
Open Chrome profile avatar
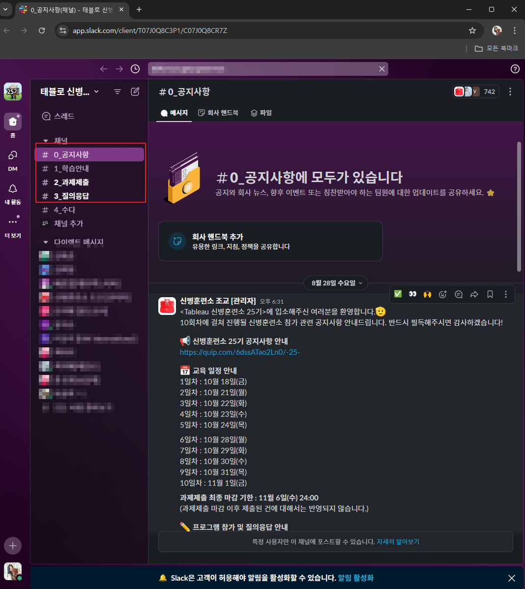(497, 31)
